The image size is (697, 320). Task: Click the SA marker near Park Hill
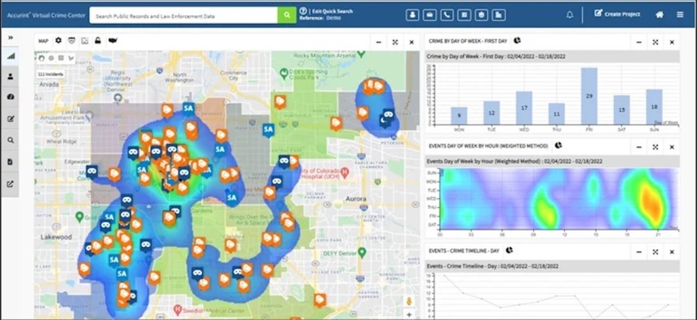point(268,130)
